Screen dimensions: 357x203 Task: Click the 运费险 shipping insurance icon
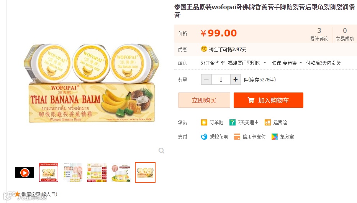267,122
